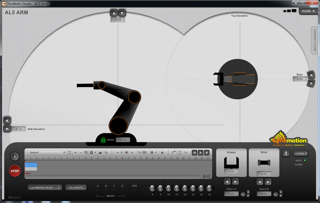The width and height of the screenshot is (320, 203).
Task: Toggle the green Hand lock icon
Action: tap(103, 140)
